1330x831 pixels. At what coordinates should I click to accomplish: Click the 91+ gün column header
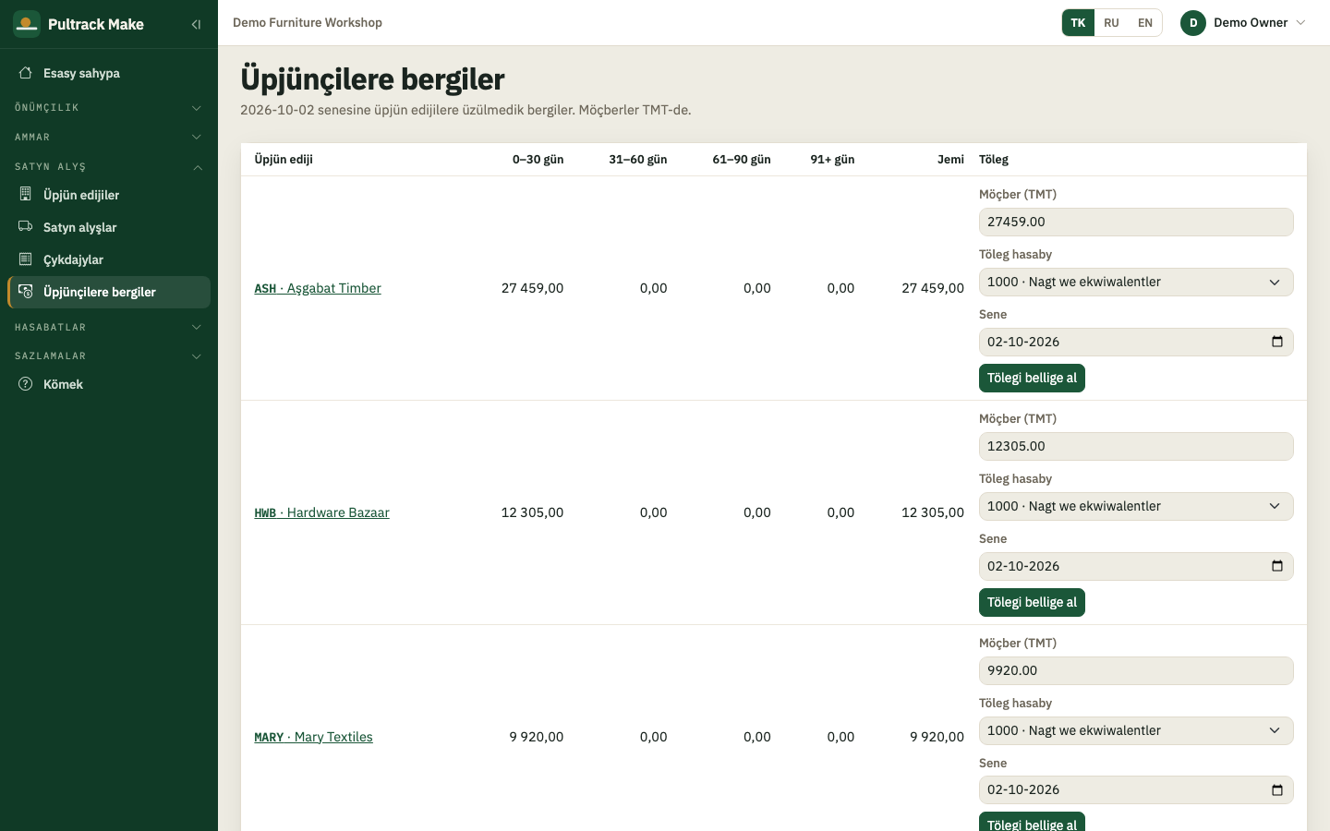[x=832, y=160]
